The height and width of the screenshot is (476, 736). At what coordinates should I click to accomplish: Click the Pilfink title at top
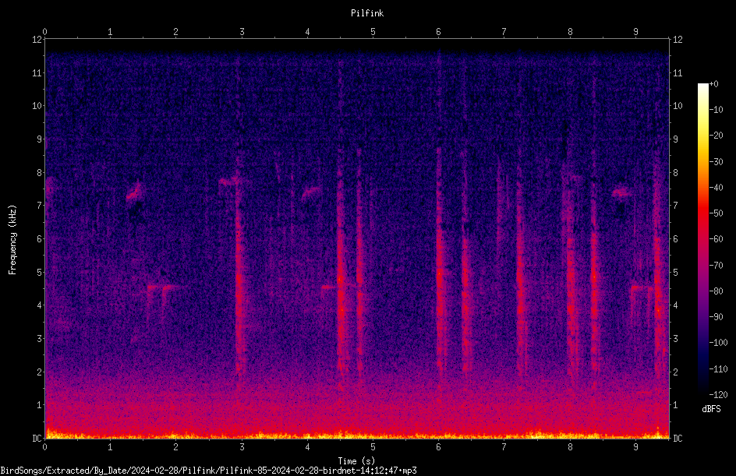[x=367, y=13]
